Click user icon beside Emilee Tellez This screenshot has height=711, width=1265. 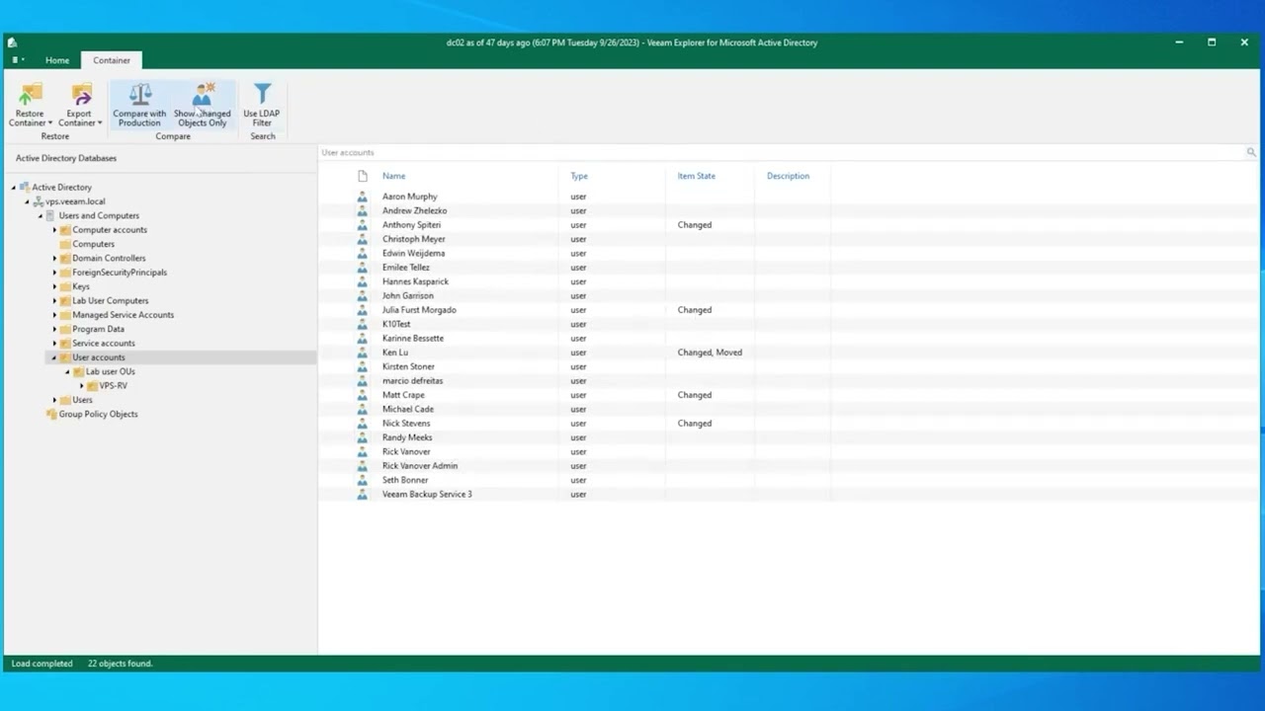tap(362, 268)
